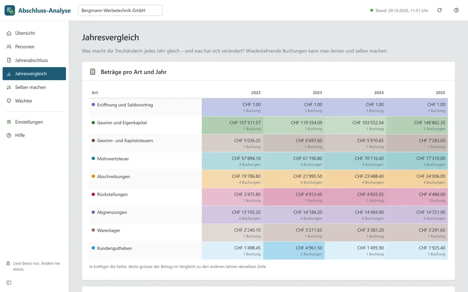The image size is (468, 292).
Task: Click the Art column header
Action: point(95,93)
